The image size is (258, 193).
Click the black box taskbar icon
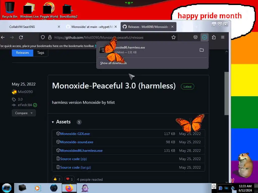pyautogui.click(x=22, y=188)
